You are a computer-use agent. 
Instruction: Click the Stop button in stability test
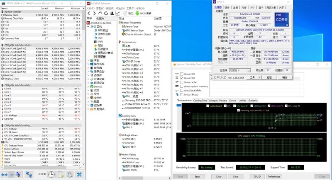pyautogui.click(x=198, y=176)
